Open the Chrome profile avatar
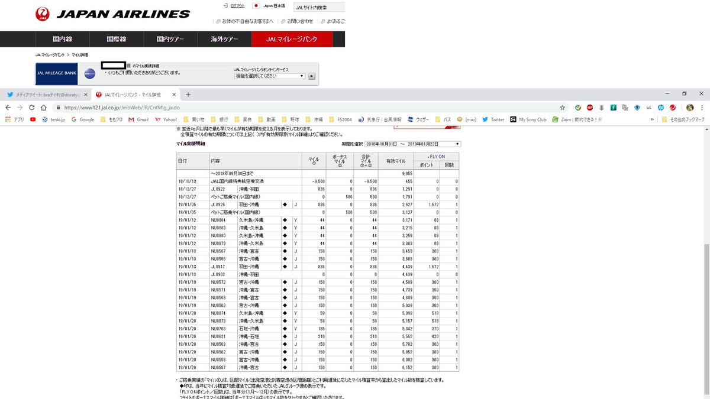 (x=690, y=108)
